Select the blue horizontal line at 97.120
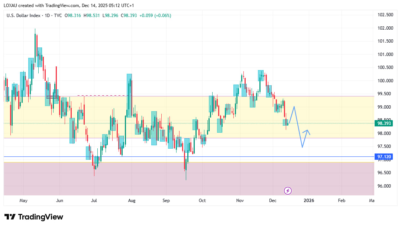Viewport: 401px width, 228px height. tap(223, 156)
